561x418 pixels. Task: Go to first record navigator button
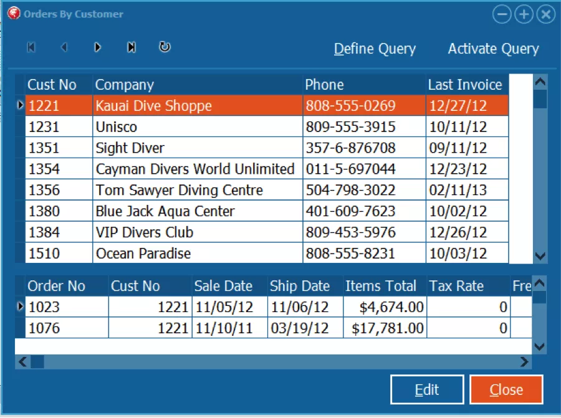31,47
